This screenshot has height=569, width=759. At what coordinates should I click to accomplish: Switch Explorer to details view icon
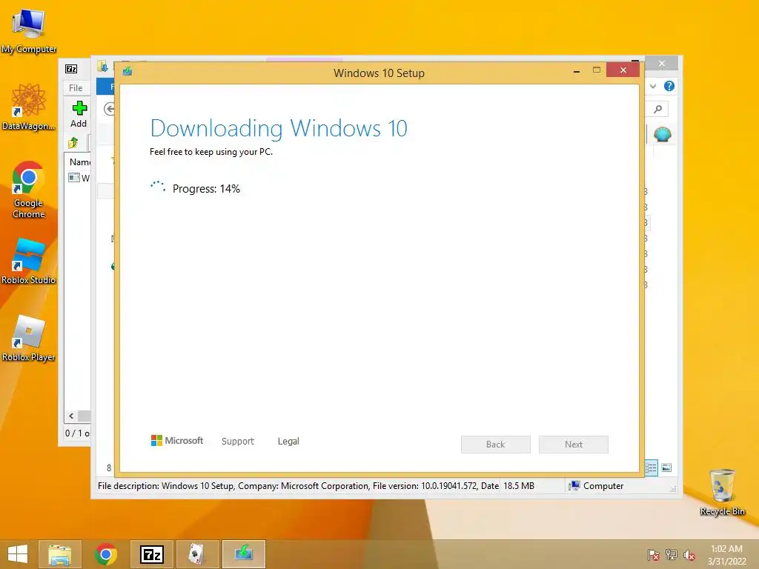pos(651,467)
